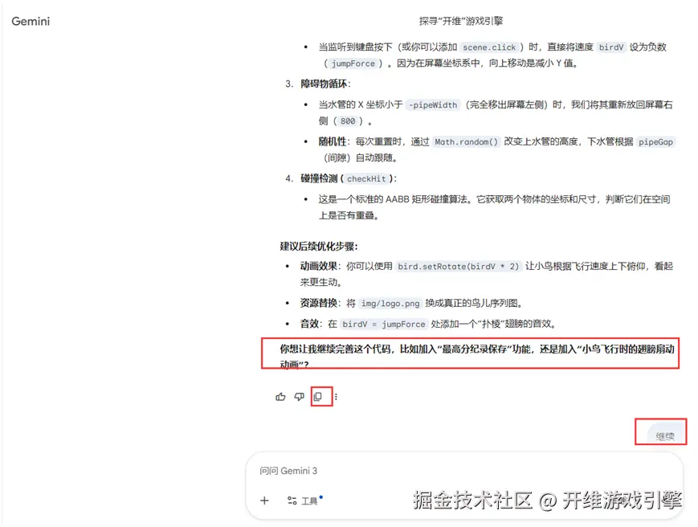Click the 继续 suggestion chip
The image size is (698, 527).
(663, 435)
